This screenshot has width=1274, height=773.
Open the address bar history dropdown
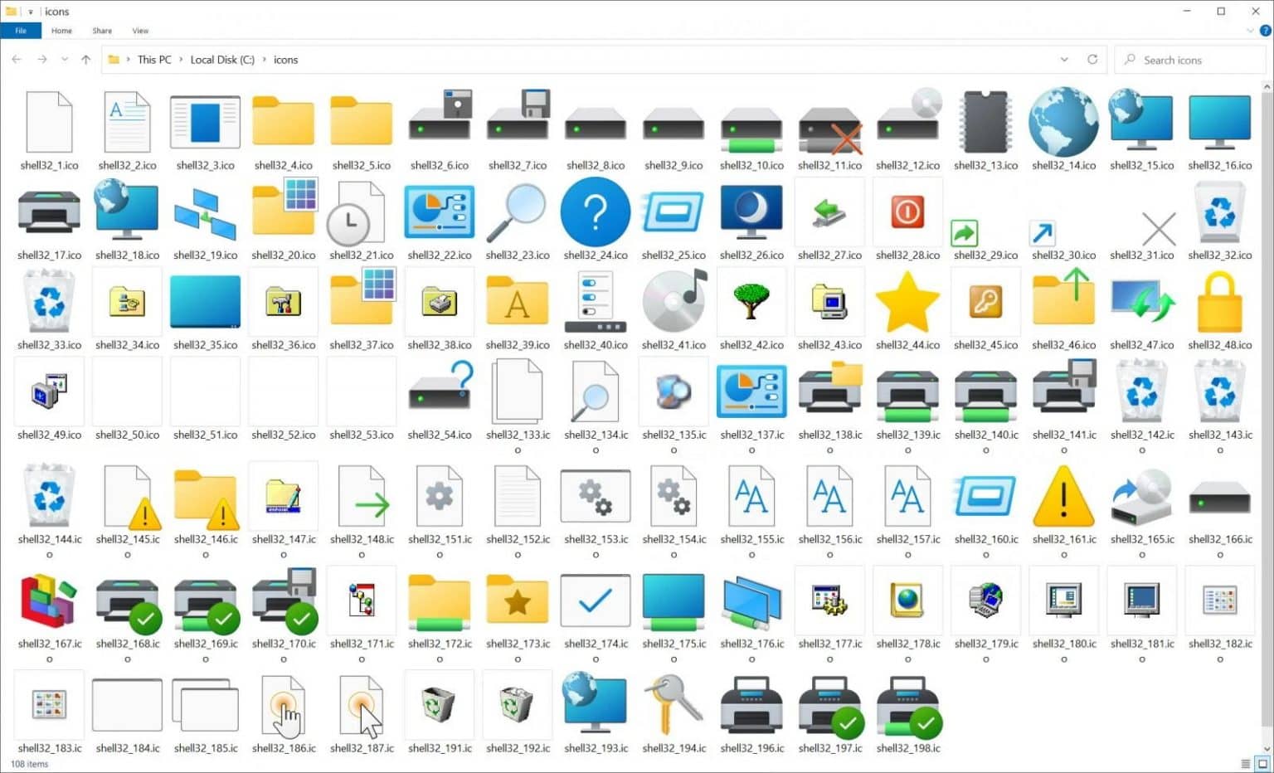pyautogui.click(x=1064, y=60)
